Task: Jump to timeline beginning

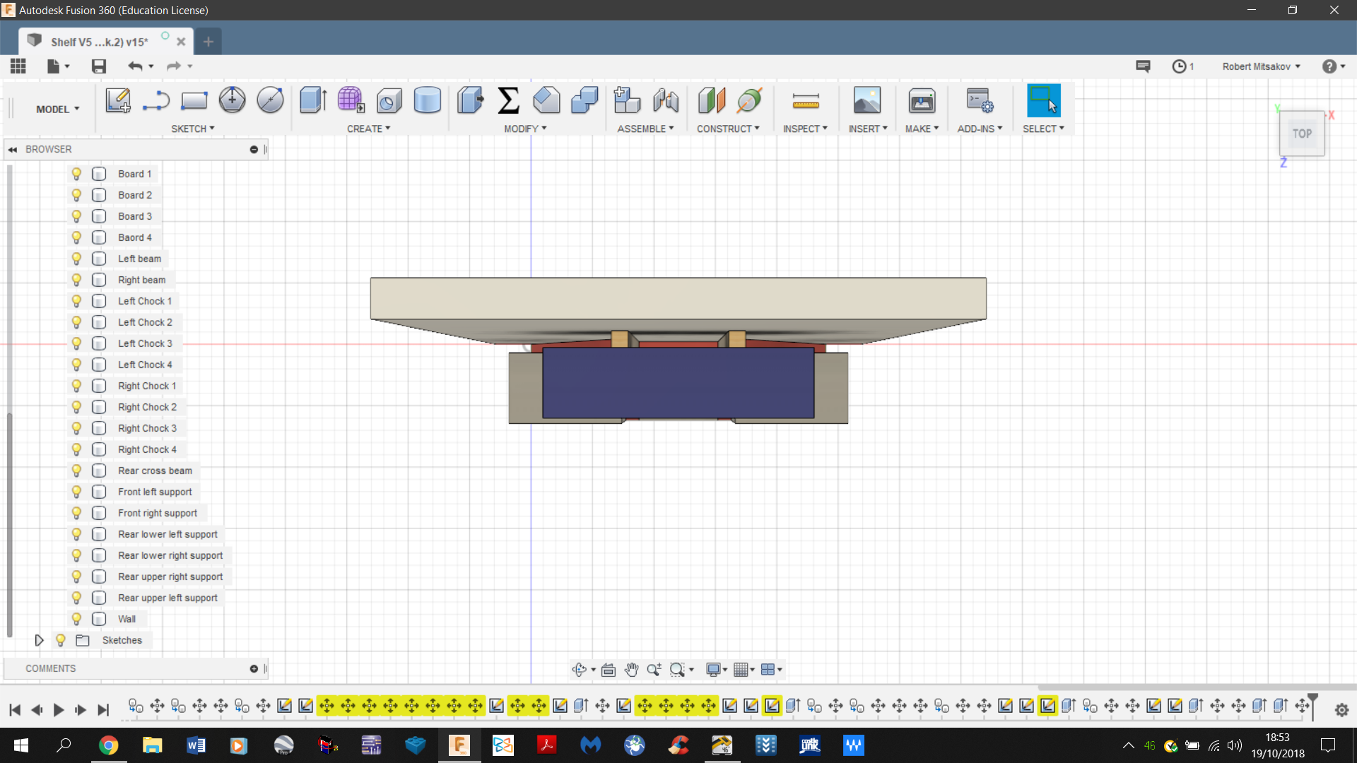Action: coord(15,710)
